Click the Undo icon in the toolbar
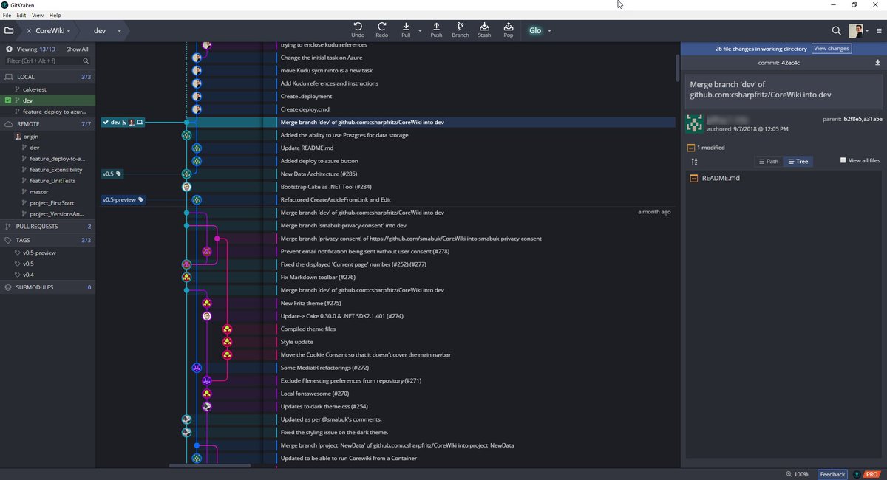Screen dimensions: 887x480 click(x=358, y=28)
